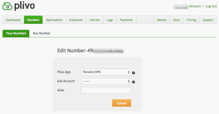Focus the Alias input field

coord(106,90)
